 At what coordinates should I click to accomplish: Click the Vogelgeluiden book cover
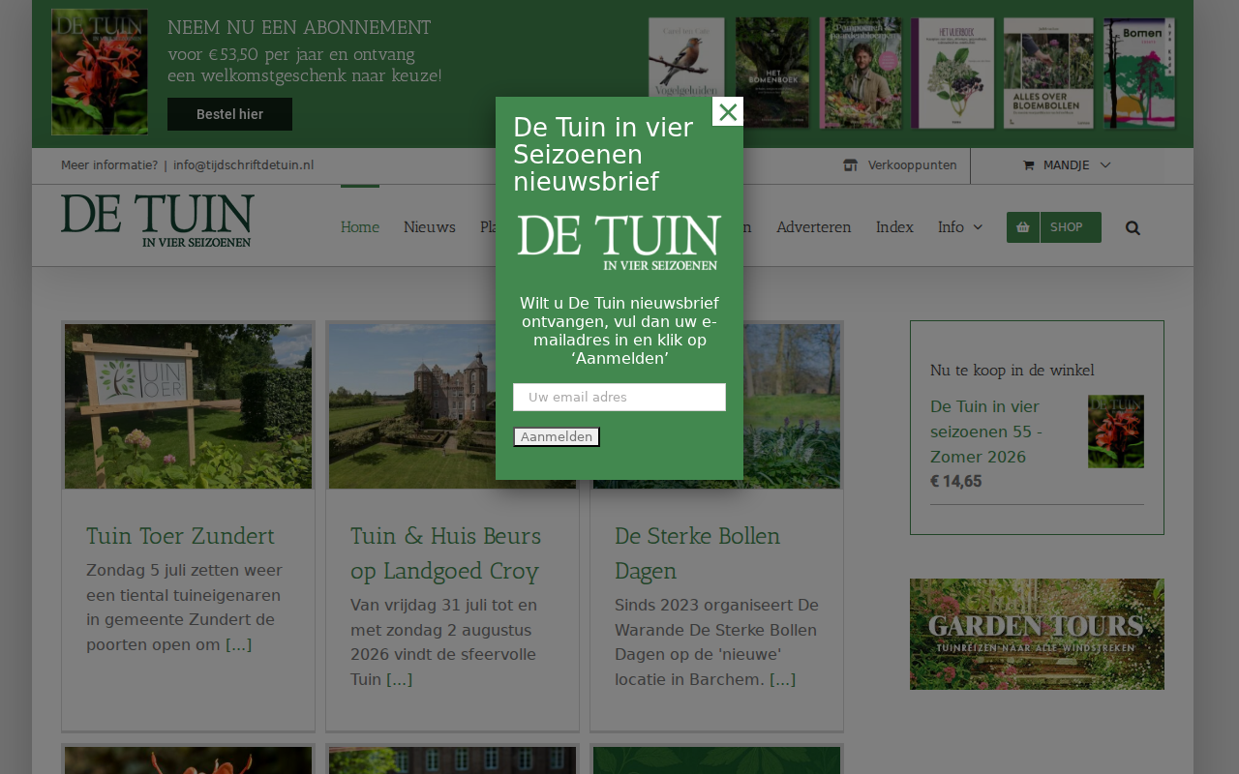[x=686, y=73]
